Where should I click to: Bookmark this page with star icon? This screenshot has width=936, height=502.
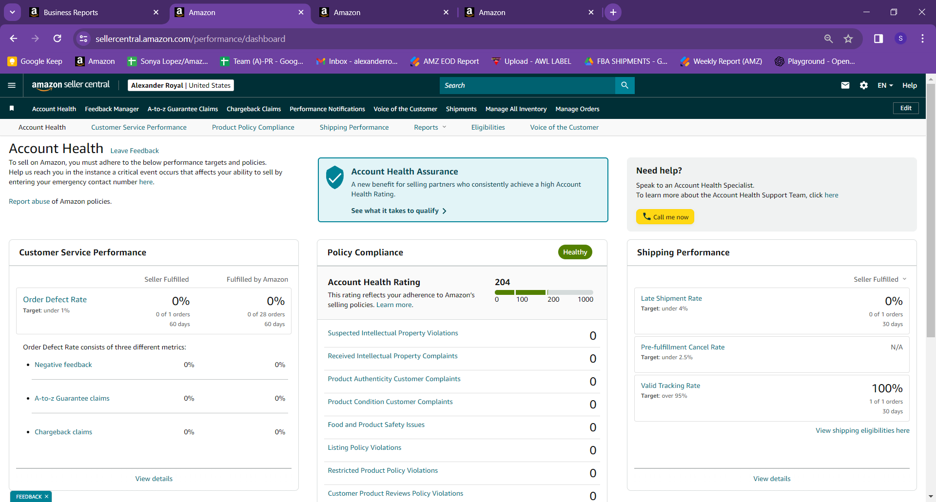[848, 39]
